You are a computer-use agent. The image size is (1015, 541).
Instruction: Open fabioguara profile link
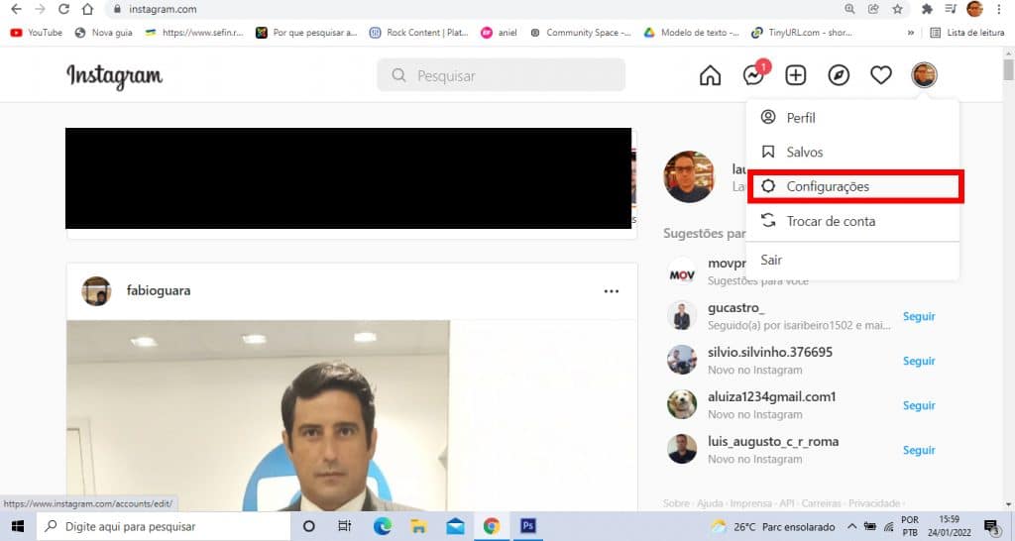point(158,290)
